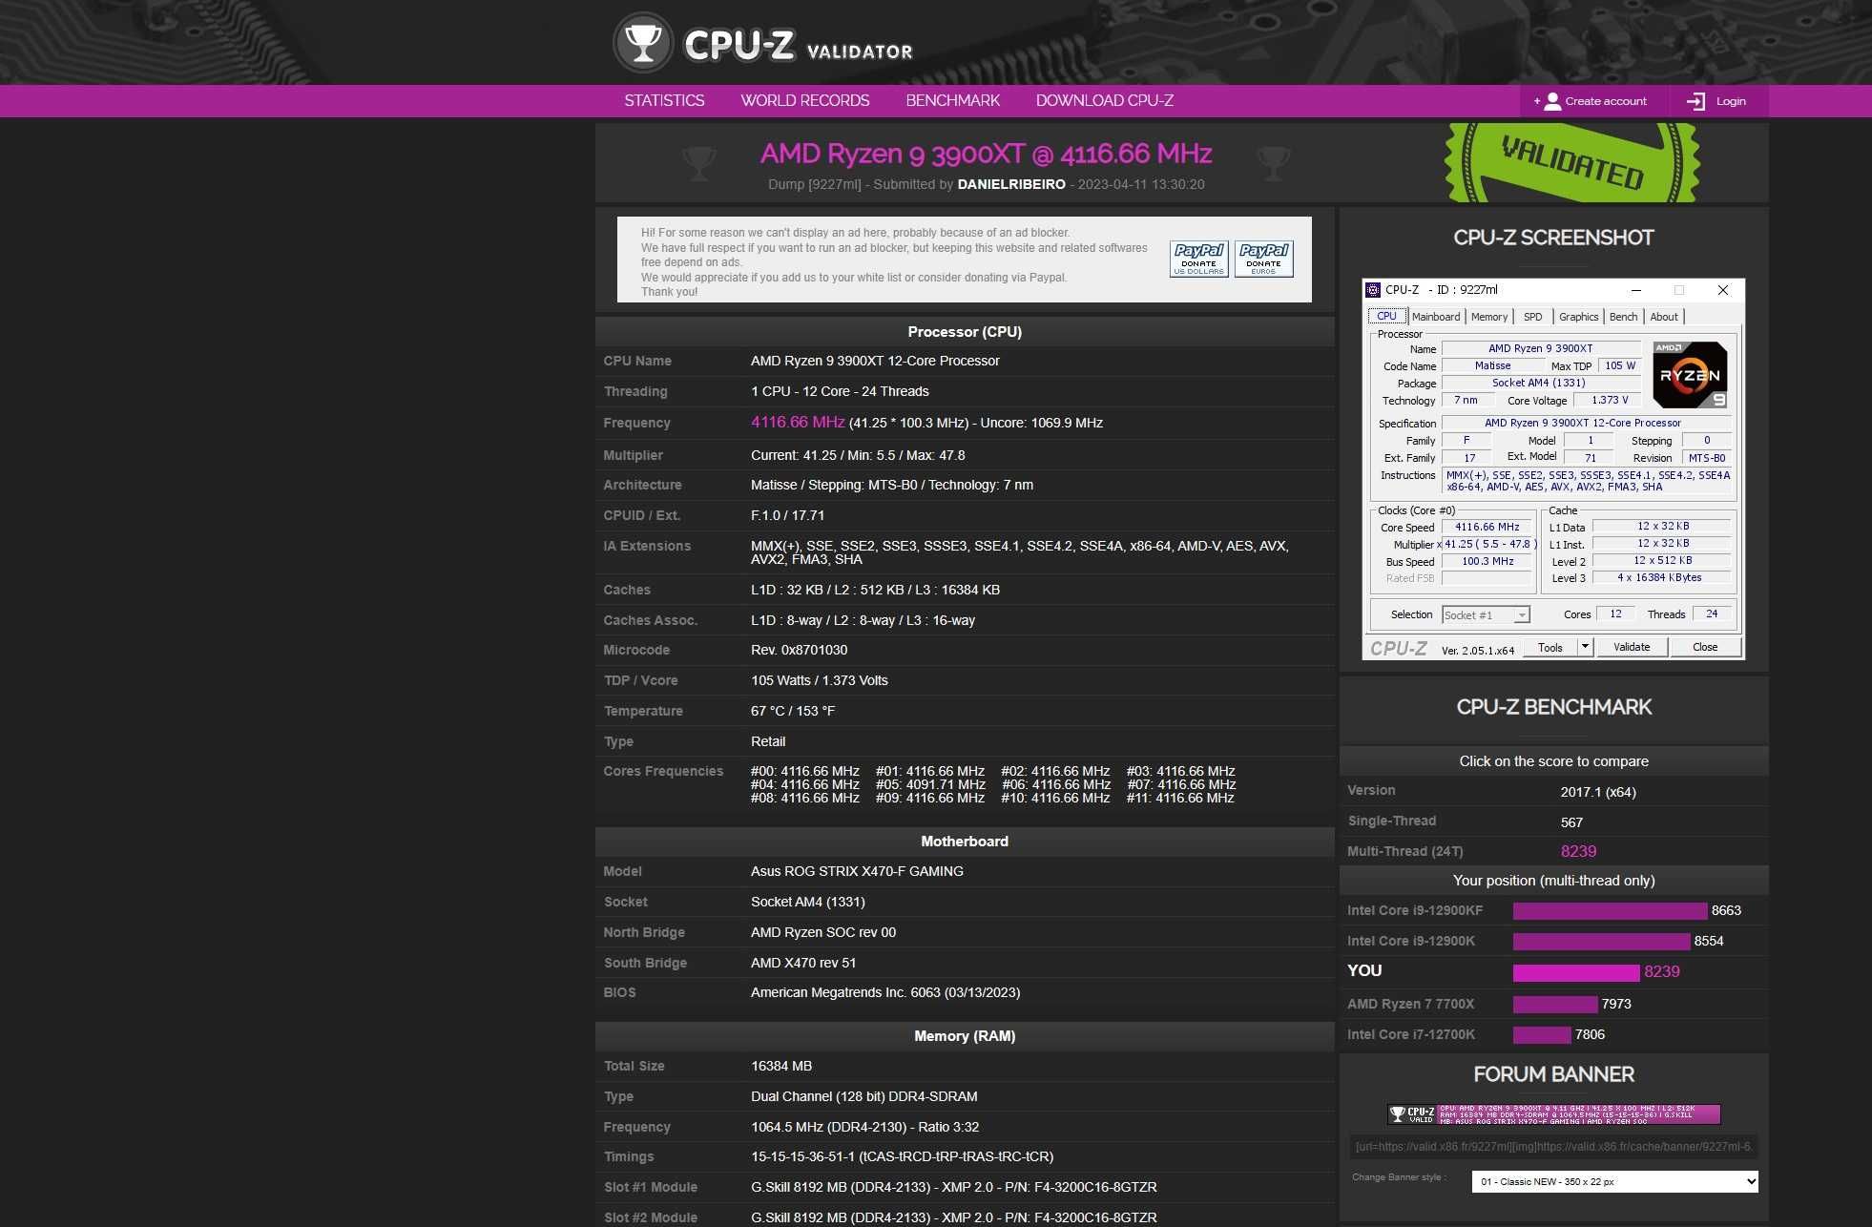Image resolution: width=1872 pixels, height=1227 pixels.
Task: Click the Intel Core i9-12900KF score bar
Action: pos(1610,911)
